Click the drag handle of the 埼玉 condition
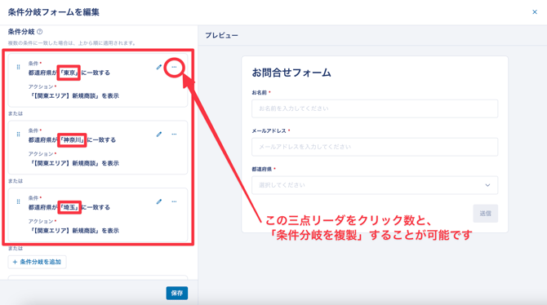The image size is (547, 305). 18,201
